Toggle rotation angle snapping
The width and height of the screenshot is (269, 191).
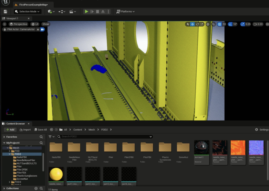(230, 24)
